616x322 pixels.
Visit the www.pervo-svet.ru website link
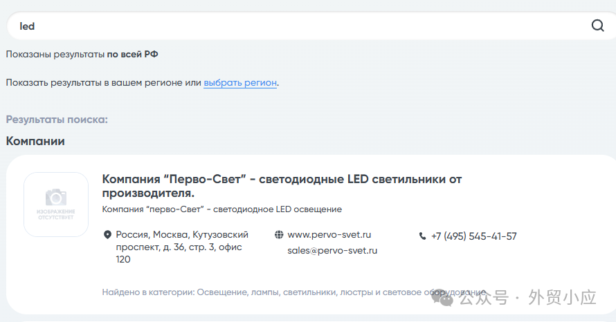tap(329, 235)
